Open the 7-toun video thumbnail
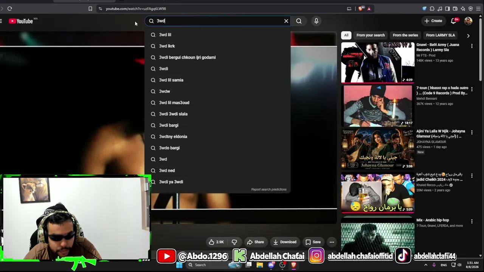Image resolution: width=484 pixels, height=272 pixels. tap(378, 106)
